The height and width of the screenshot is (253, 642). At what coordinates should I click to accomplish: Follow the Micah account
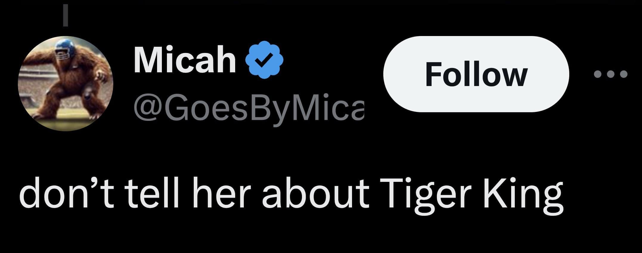coord(476,74)
